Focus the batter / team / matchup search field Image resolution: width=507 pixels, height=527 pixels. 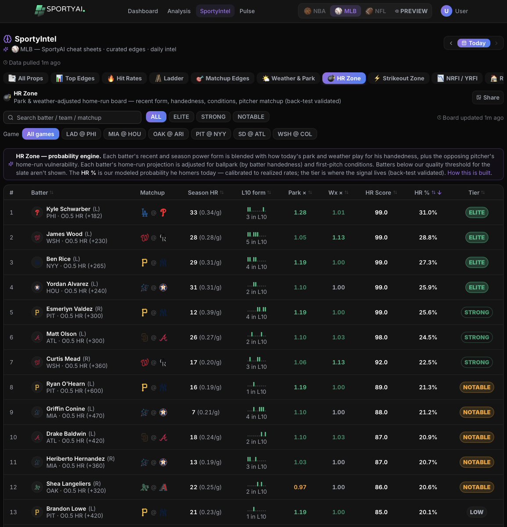[x=72, y=118]
